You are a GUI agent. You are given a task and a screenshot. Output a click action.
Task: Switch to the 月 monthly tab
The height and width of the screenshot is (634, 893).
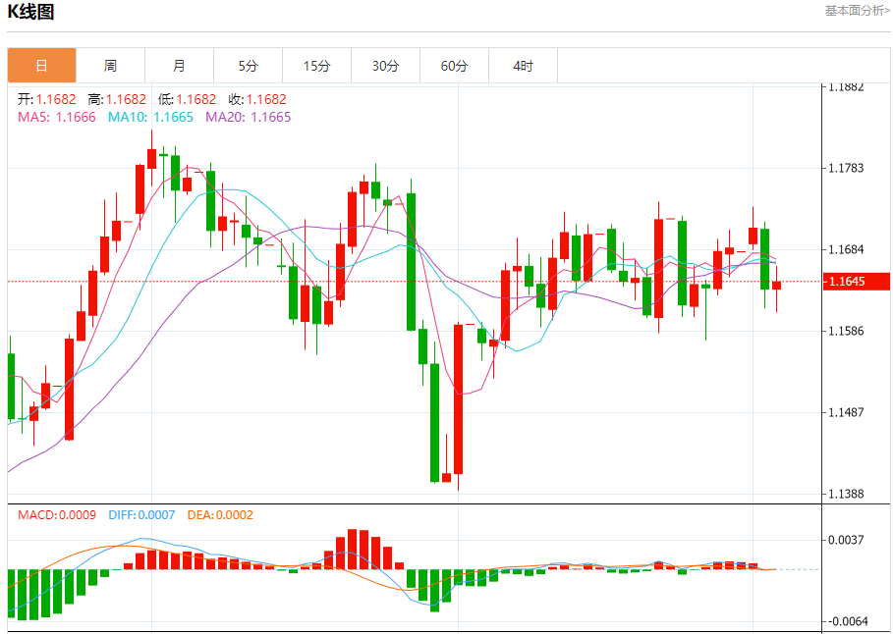[x=180, y=66]
